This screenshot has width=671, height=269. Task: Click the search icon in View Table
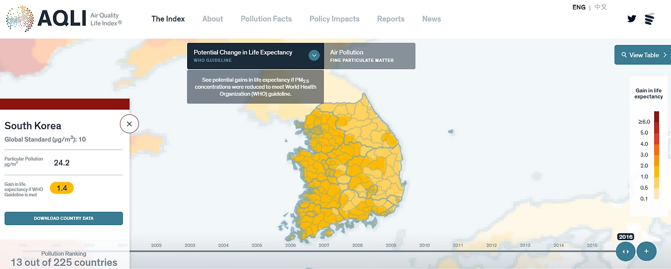[624, 55]
